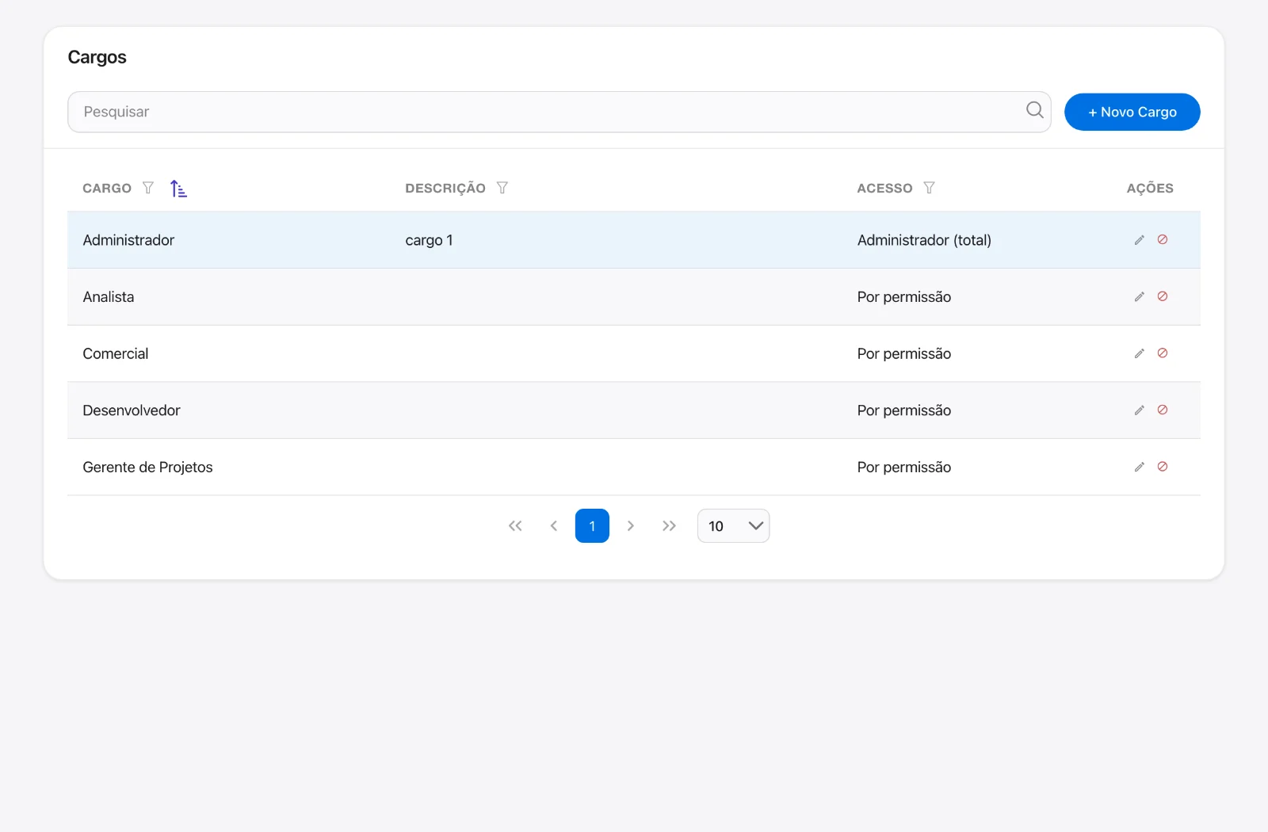The width and height of the screenshot is (1268, 832).
Task: Open the Cargo column filter icon
Action: point(148,188)
